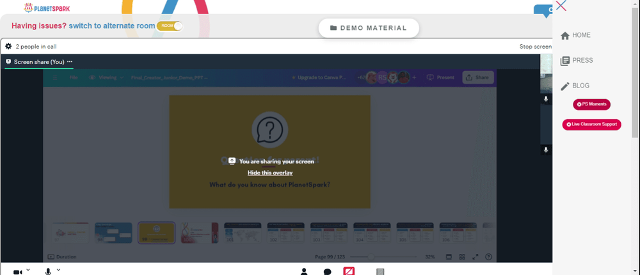Click the '2 people in call' label

tap(36, 47)
